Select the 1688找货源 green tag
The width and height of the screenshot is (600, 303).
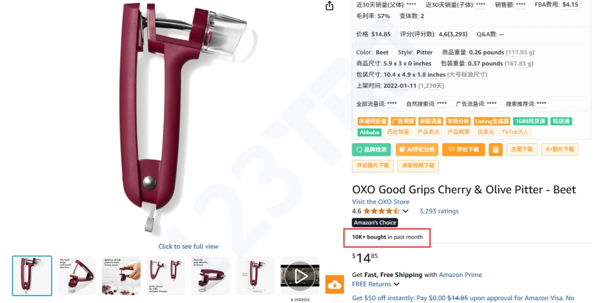[530, 121]
